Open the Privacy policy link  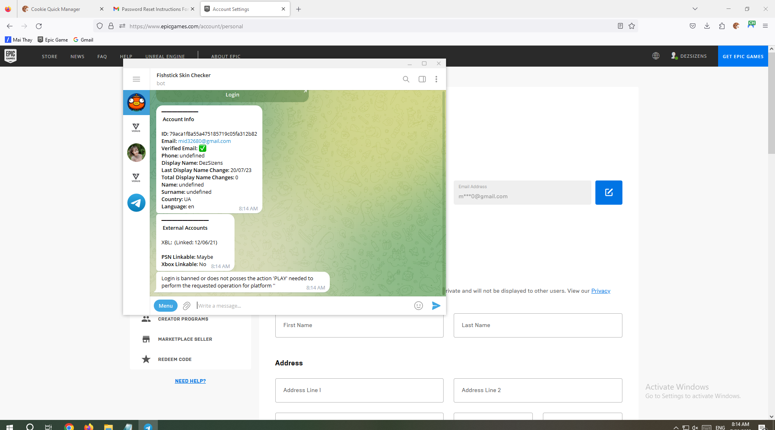pos(601,291)
